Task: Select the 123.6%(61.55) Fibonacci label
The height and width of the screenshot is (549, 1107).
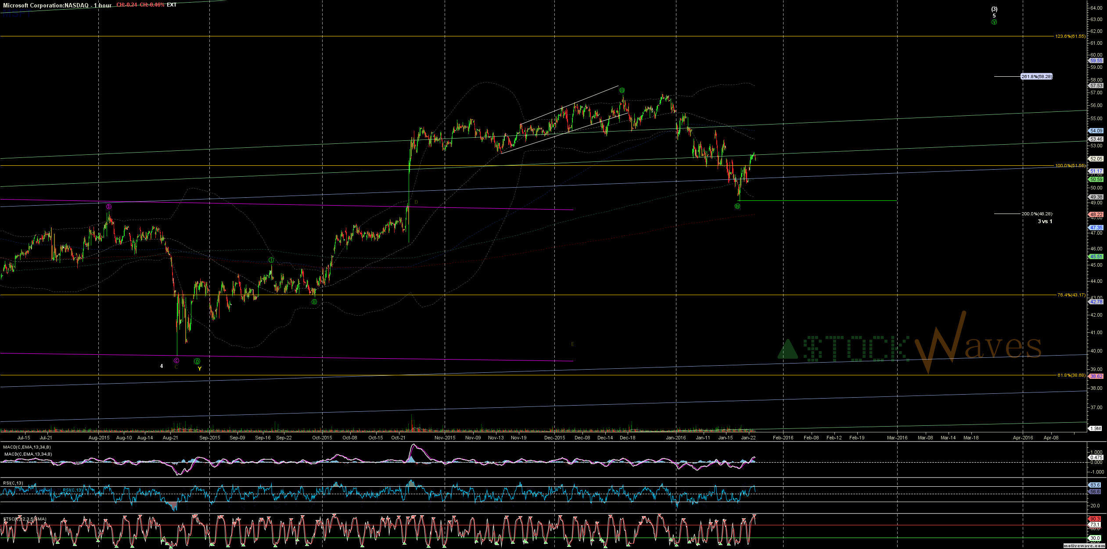Action: pyautogui.click(x=1070, y=36)
